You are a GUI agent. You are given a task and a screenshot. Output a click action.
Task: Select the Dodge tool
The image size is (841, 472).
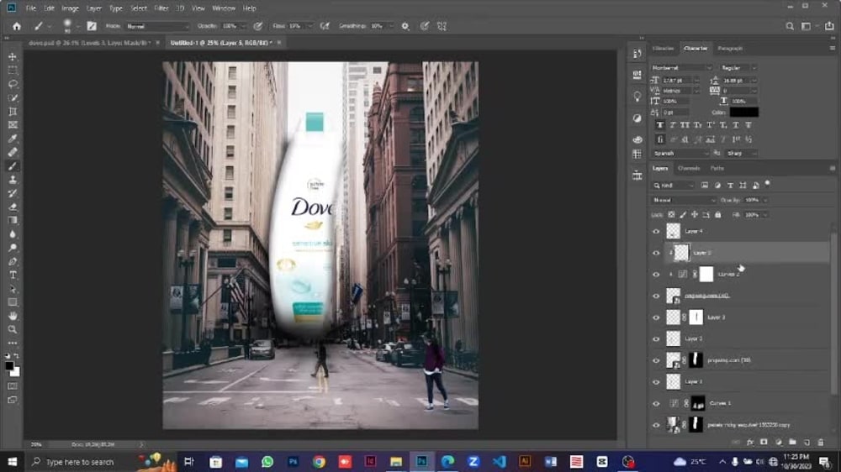13,248
